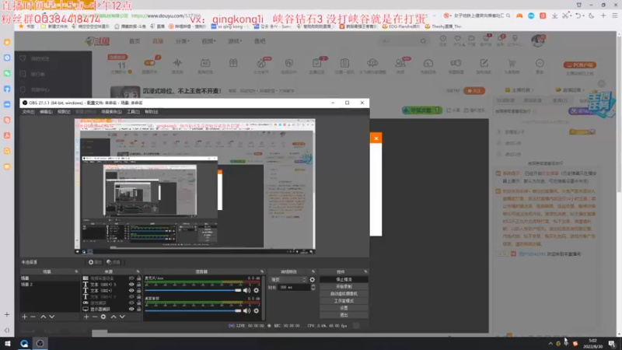The width and height of the screenshot is (622, 350).
Task: Open Douyu watch history clock icon
Action: [x=443, y=38]
